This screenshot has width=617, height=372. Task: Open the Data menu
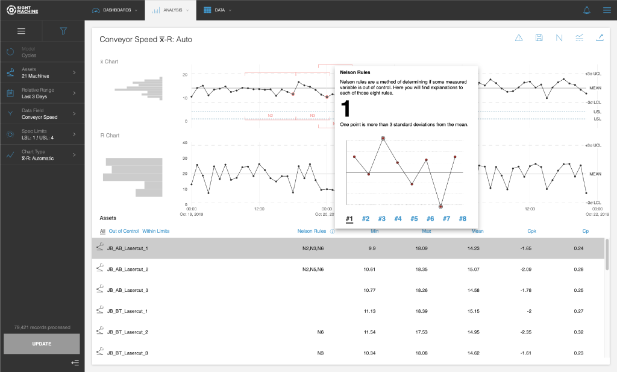(x=217, y=10)
